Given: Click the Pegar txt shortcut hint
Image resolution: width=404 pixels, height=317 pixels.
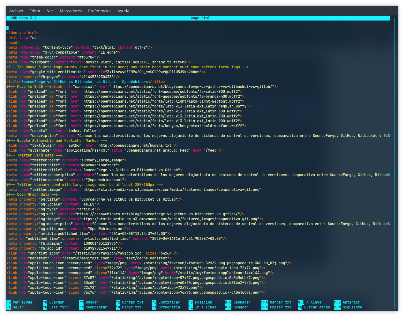Looking at the screenshot, I should click(x=129, y=307).
